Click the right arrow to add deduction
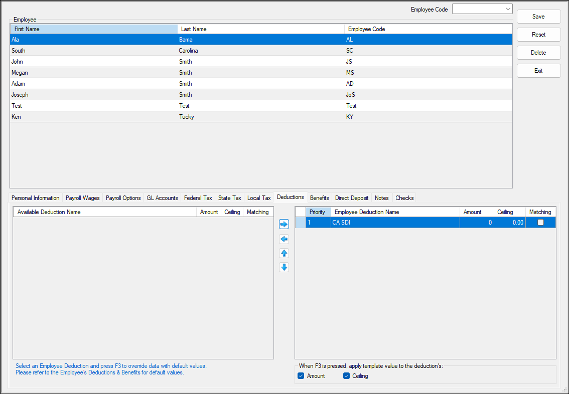Screen dimensions: 569x394 (x=284, y=224)
